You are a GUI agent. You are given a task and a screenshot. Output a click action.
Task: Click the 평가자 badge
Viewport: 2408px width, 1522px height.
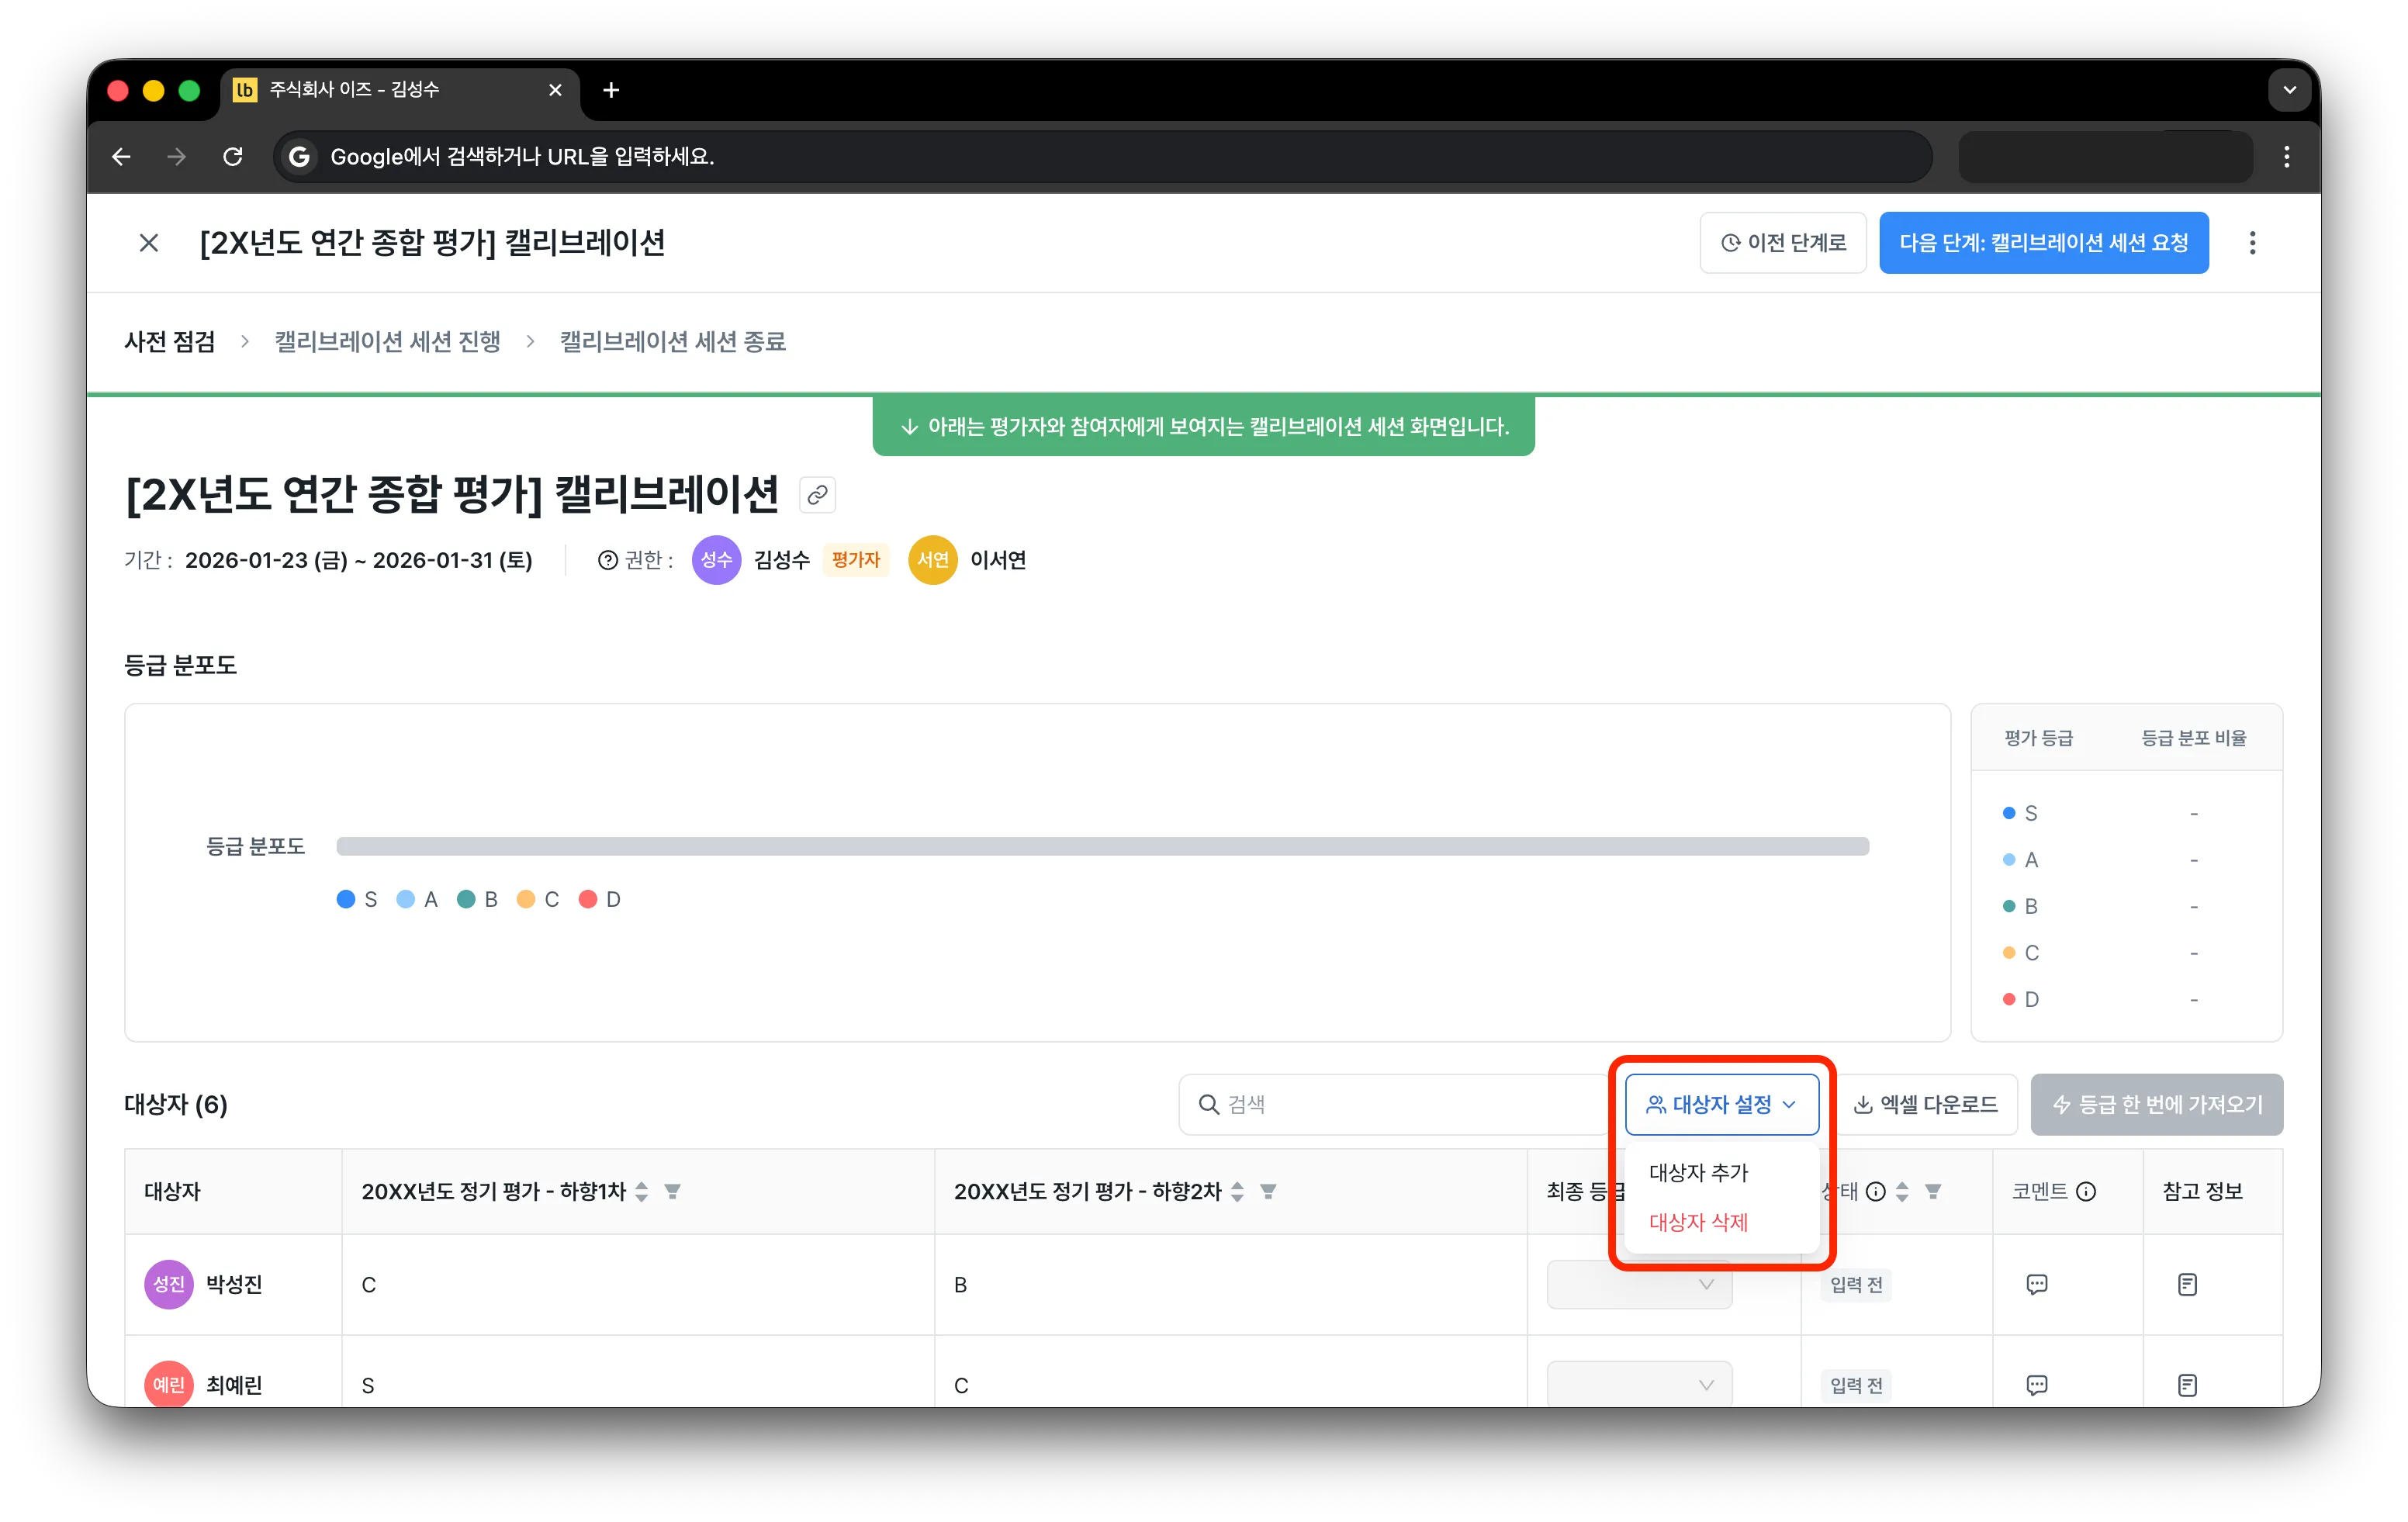(x=855, y=560)
